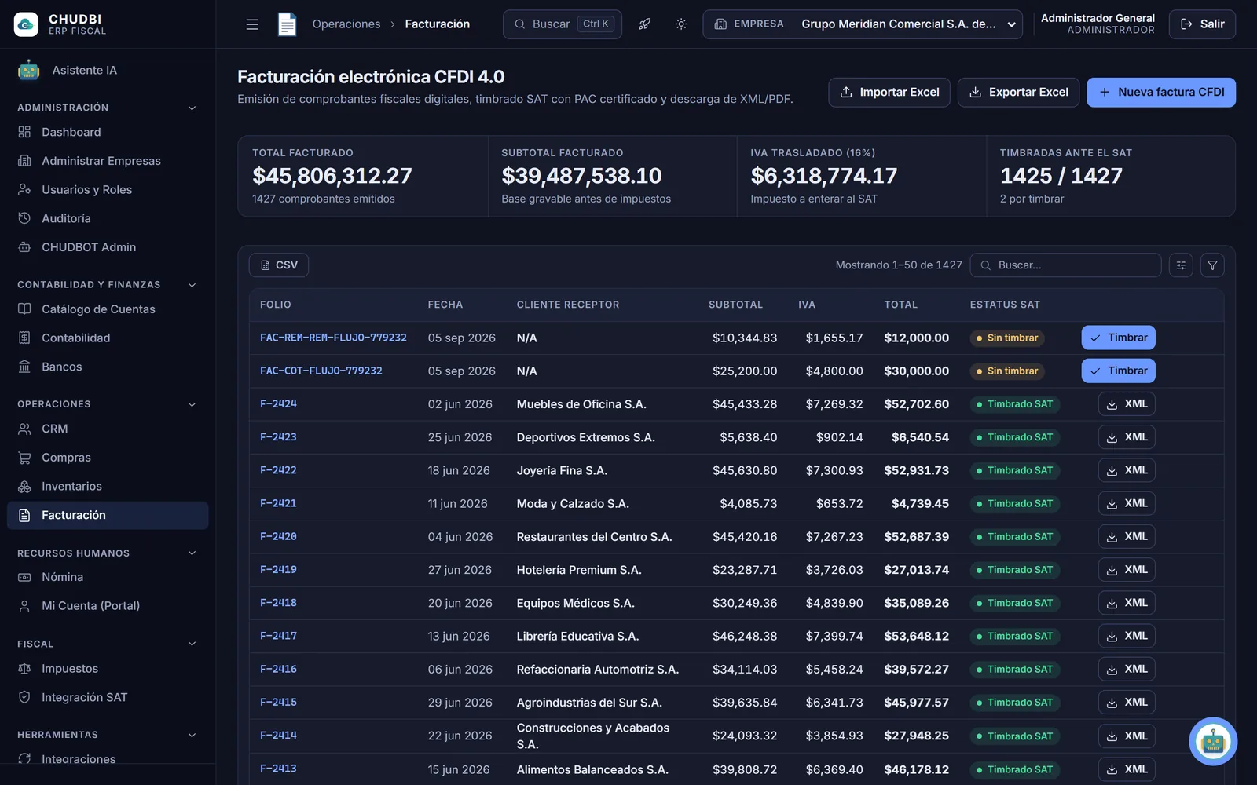Open the Empresa selector dropdown
Image resolution: width=1257 pixels, height=785 pixels.
pos(863,24)
